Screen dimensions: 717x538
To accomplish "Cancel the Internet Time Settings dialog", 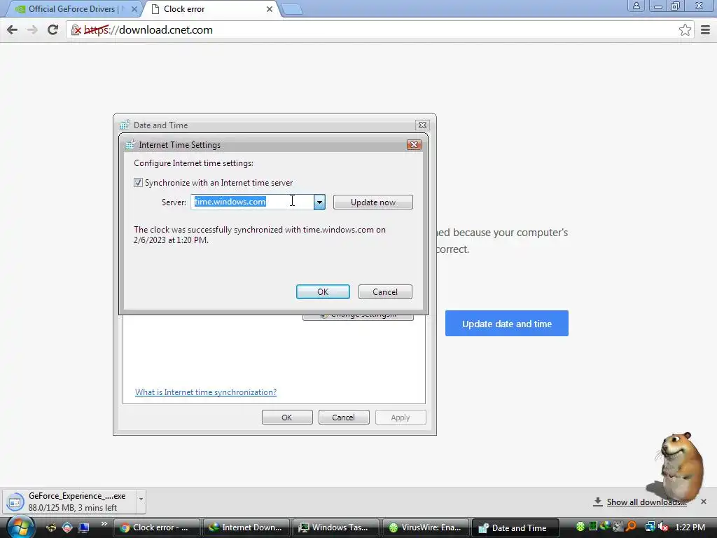I will [x=385, y=292].
